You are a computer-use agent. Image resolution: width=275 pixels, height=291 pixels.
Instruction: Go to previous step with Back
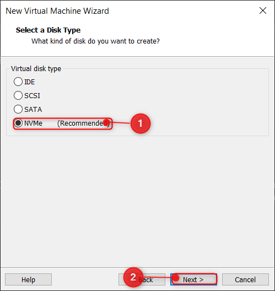(x=142, y=279)
